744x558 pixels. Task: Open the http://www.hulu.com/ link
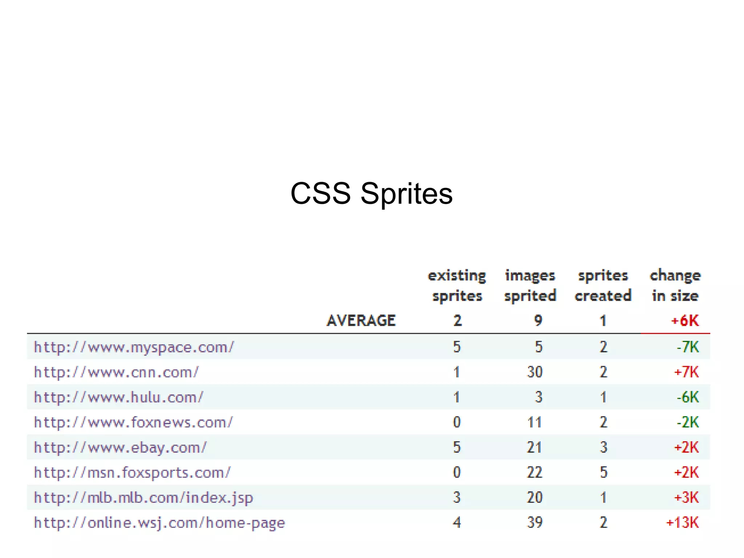[x=118, y=397]
